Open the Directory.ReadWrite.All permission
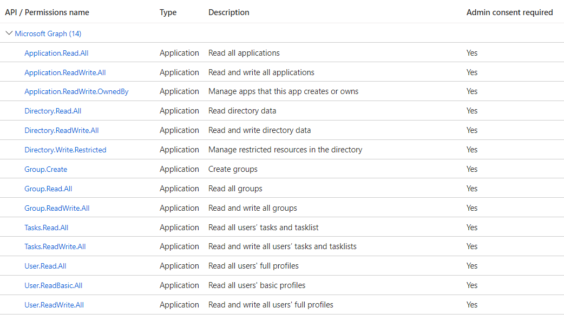 coord(62,130)
